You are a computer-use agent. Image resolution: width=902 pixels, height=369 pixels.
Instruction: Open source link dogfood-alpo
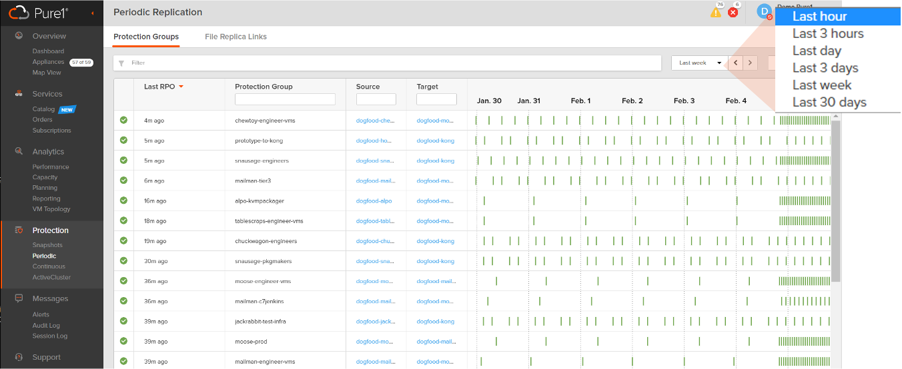[x=374, y=200]
